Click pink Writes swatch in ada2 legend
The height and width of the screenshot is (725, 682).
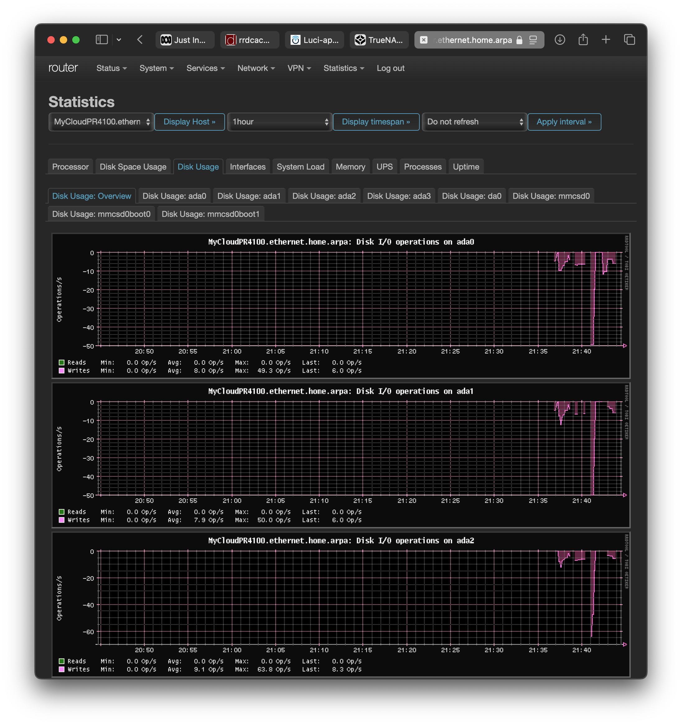pos(62,670)
